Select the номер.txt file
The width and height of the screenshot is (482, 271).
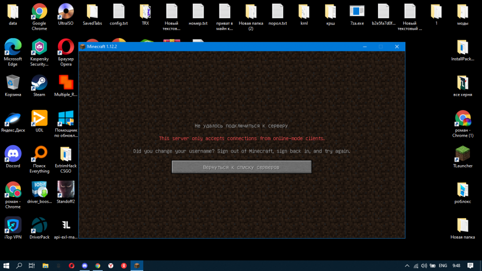[198, 14]
